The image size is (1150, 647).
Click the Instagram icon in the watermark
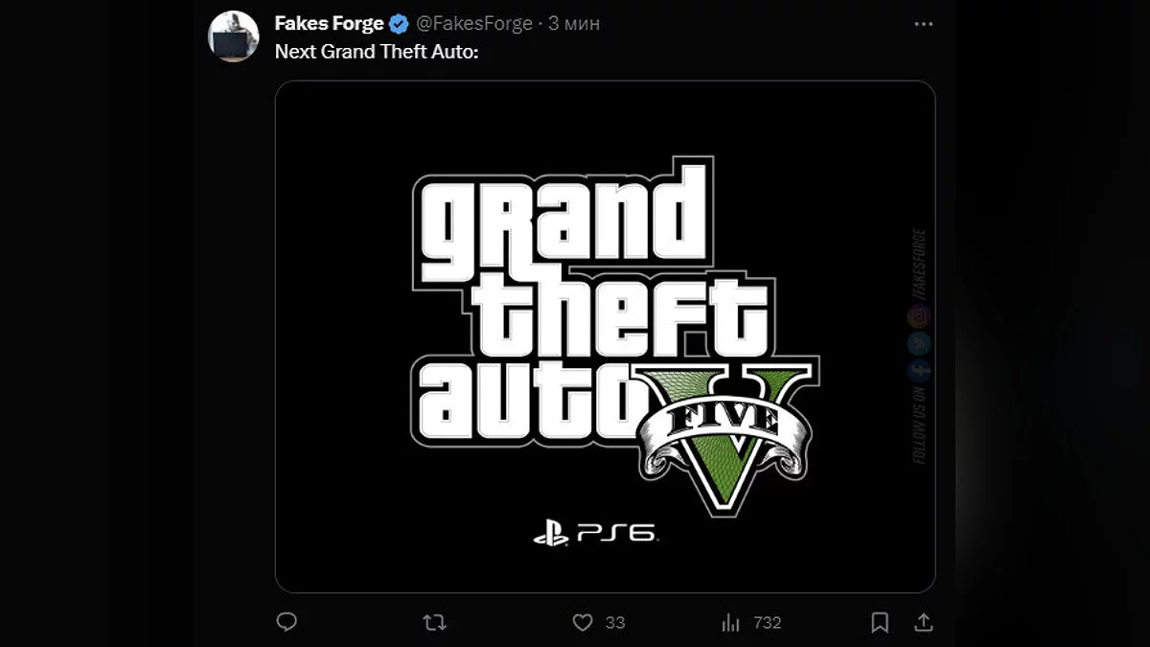pyautogui.click(x=918, y=316)
